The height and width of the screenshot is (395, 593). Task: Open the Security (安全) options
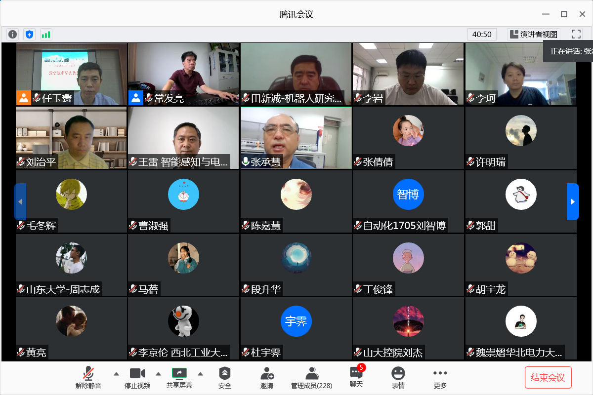coord(225,378)
